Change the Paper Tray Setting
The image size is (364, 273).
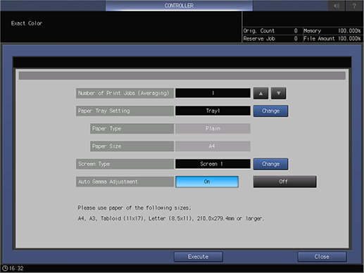270,111
